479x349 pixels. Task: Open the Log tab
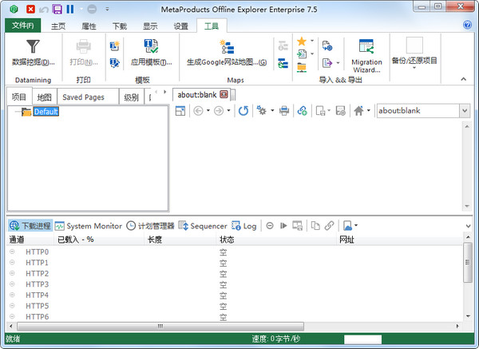(x=244, y=226)
